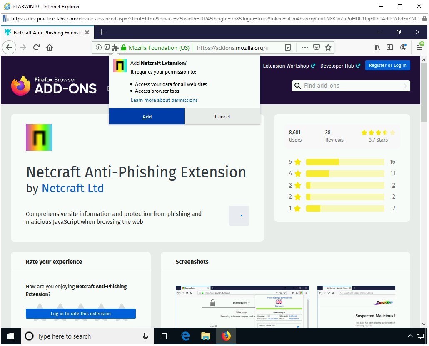Save page to Pocket

pyautogui.click(x=317, y=47)
